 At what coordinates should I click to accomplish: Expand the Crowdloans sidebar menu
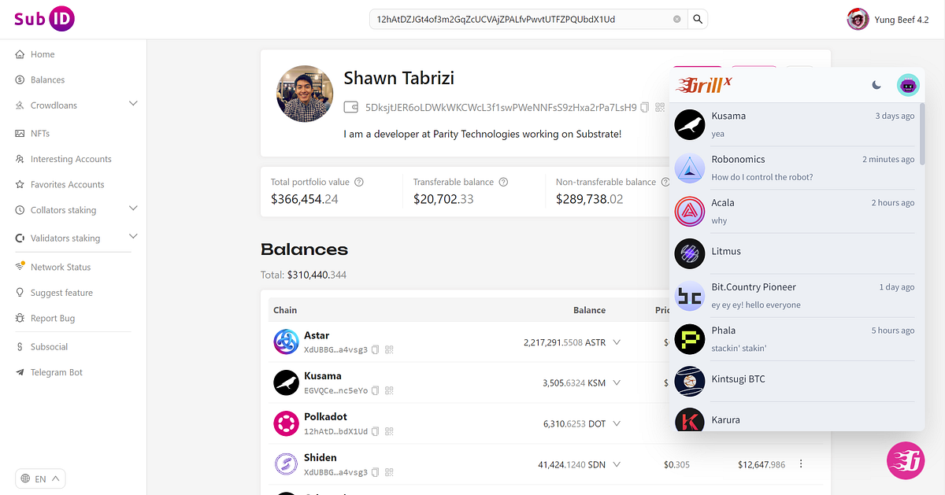pyautogui.click(x=133, y=104)
